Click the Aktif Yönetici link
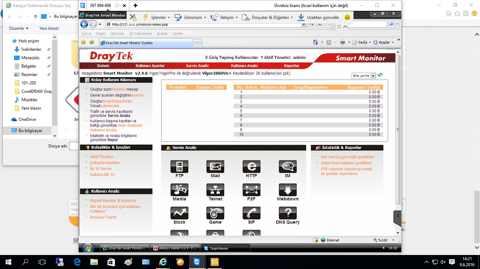The height and width of the screenshot is (269, 480). pos(102,157)
